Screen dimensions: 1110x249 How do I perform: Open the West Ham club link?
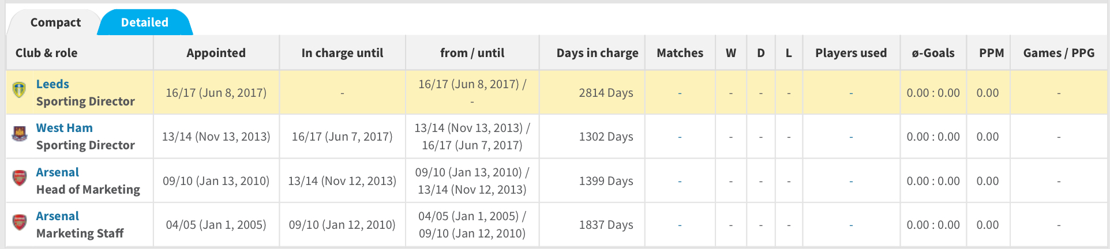[64, 128]
